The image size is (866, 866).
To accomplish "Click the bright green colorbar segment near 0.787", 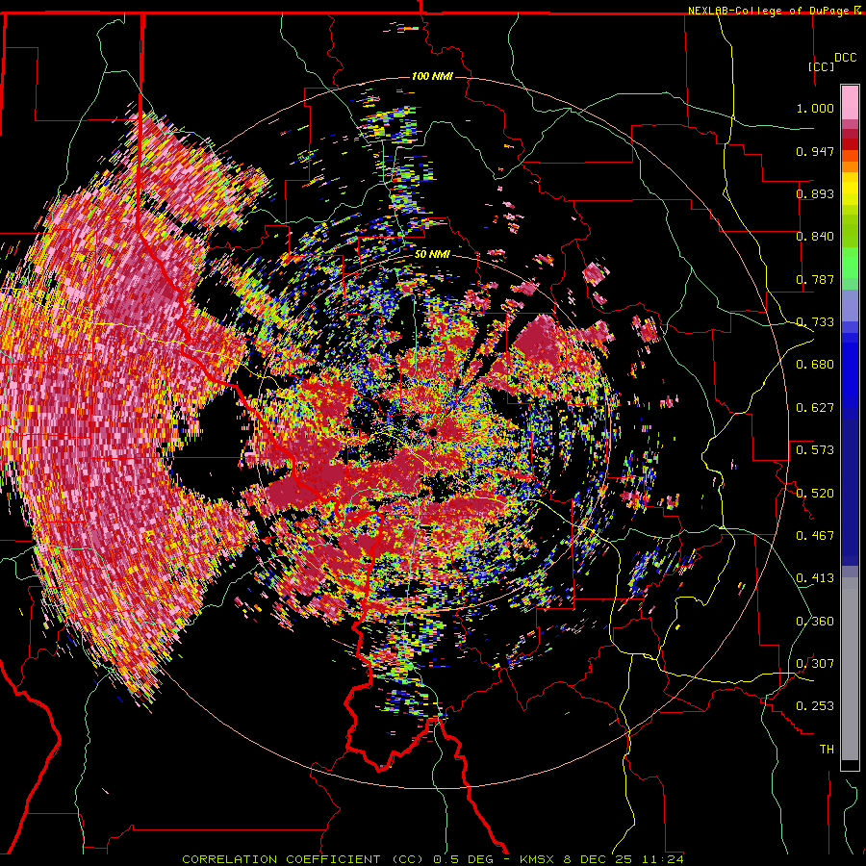I will coord(850,263).
